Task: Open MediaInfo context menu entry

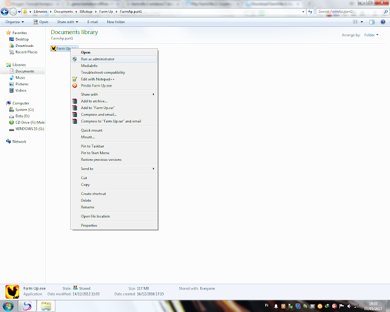Action: (x=114, y=66)
